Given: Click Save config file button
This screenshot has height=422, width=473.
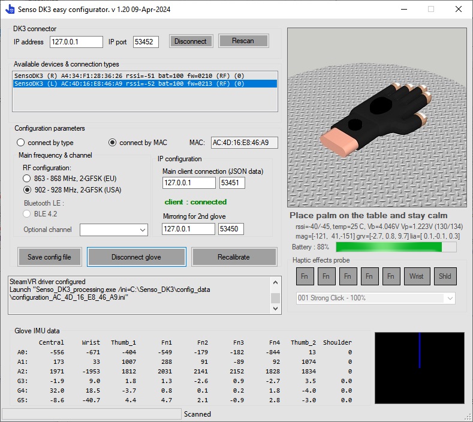Looking at the screenshot, I should point(49,257).
